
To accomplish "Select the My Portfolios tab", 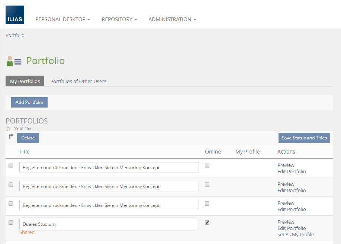I will (x=25, y=81).
